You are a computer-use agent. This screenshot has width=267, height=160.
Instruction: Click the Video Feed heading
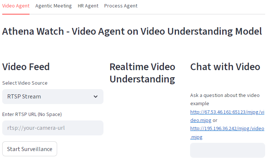click(26, 67)
